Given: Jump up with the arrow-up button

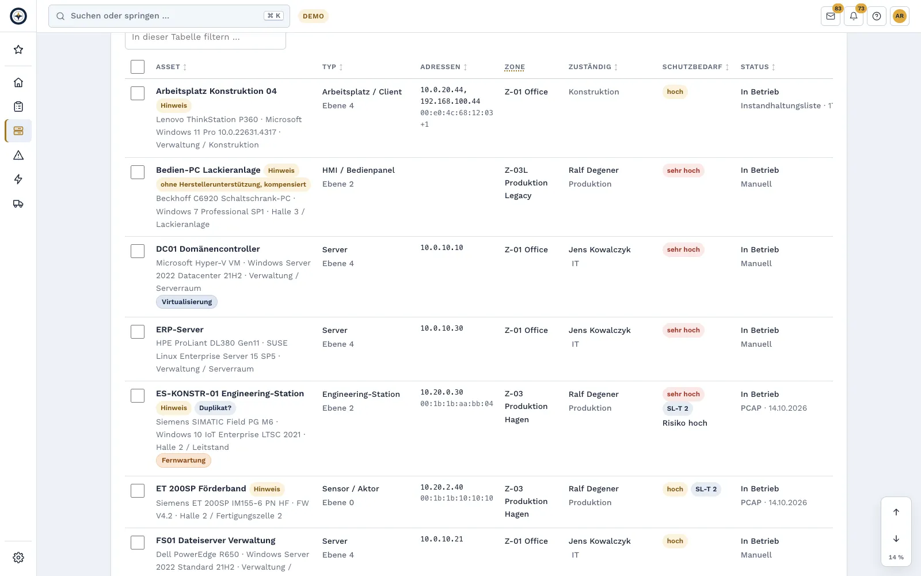Looking at the screenshot, I should pos(896,512).
